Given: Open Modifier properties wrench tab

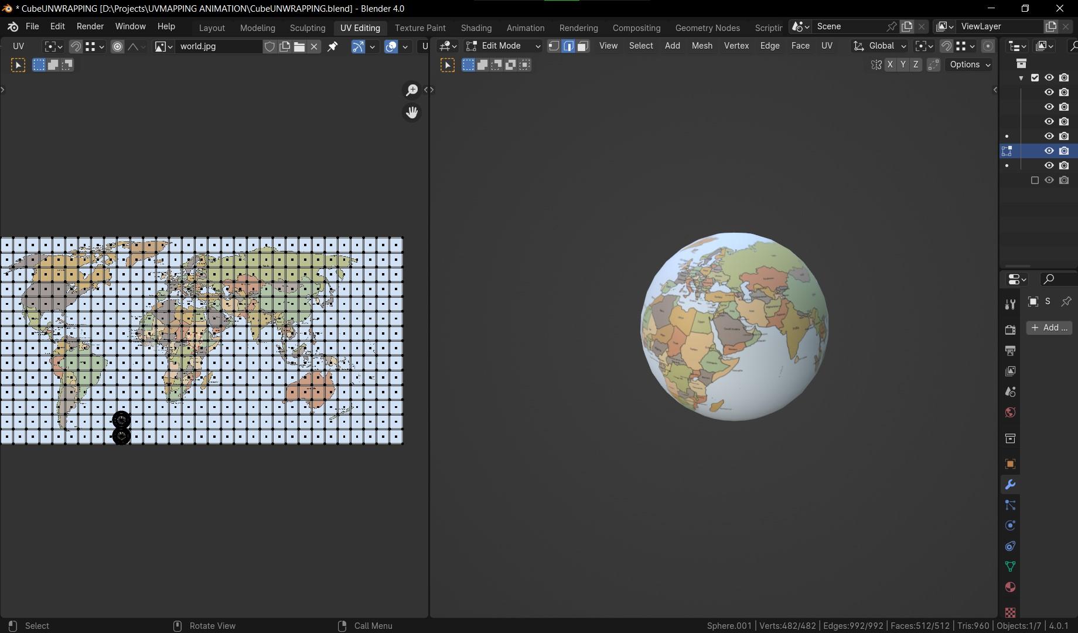Looking at the screenshot, I should coord(1010,485).
